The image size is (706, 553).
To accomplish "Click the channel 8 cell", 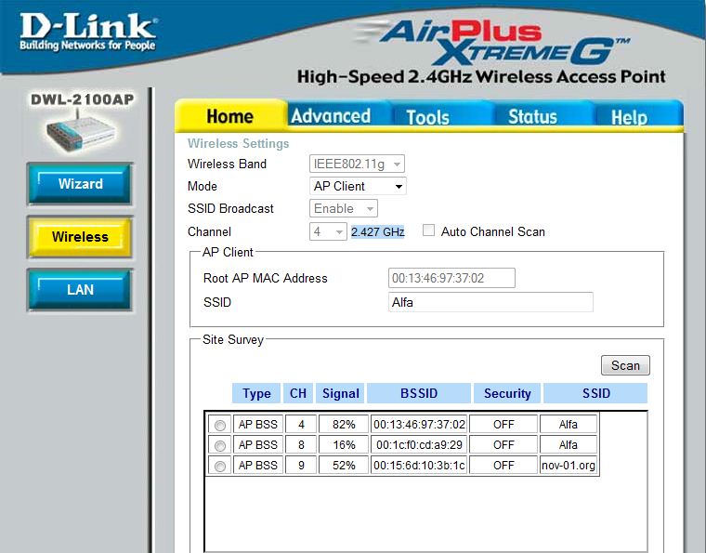I will pos(301,445).
